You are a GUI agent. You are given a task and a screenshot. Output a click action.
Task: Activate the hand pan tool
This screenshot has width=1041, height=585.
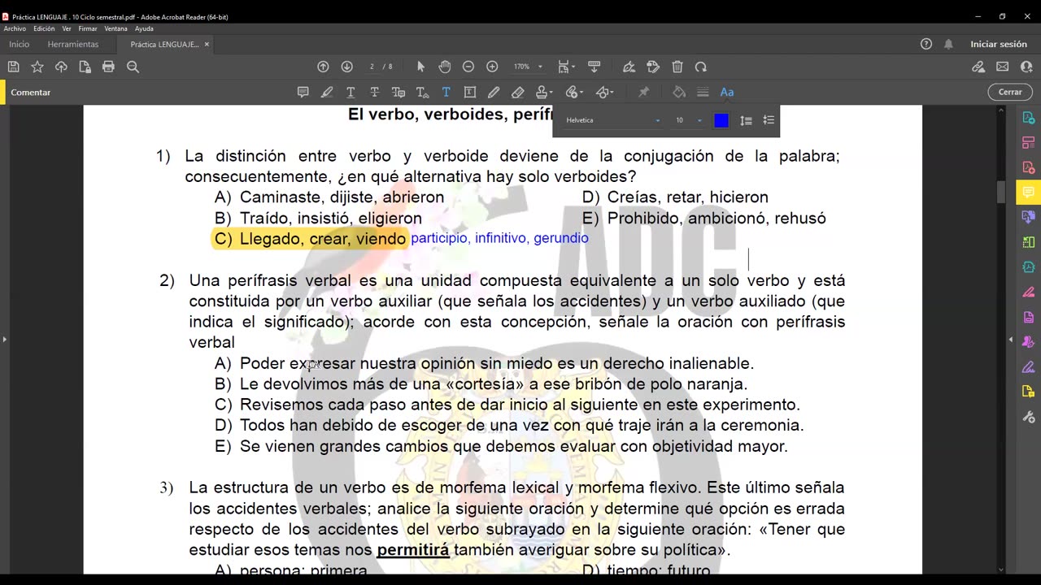pyautogui.click(x=444, y=67)
